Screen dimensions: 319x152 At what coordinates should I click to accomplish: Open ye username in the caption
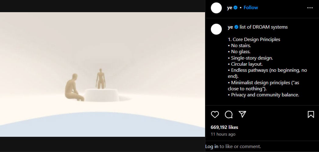[x=230, y=27]
